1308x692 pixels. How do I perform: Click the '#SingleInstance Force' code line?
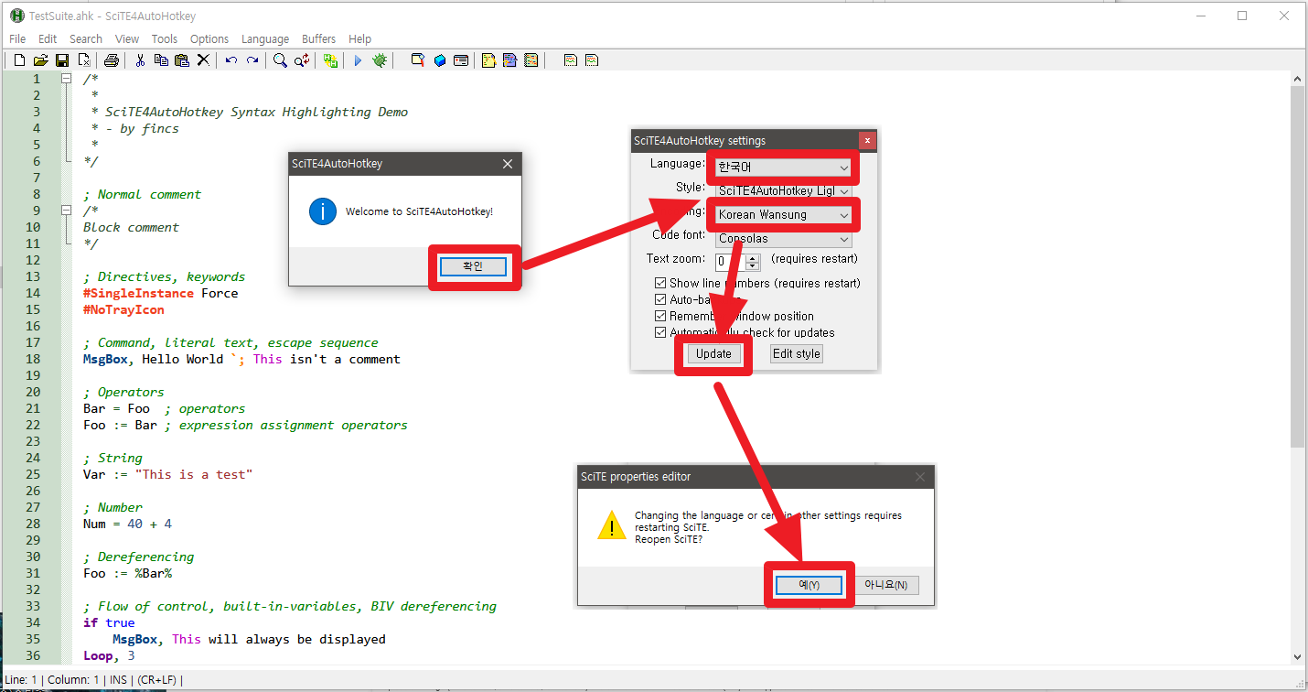160,293
